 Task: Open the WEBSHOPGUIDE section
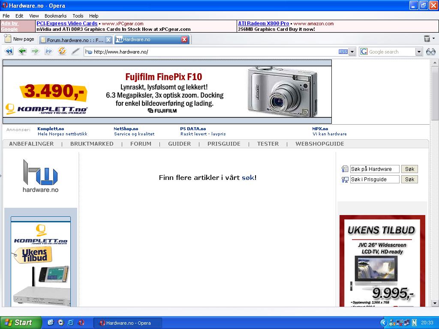pos(320,144)
